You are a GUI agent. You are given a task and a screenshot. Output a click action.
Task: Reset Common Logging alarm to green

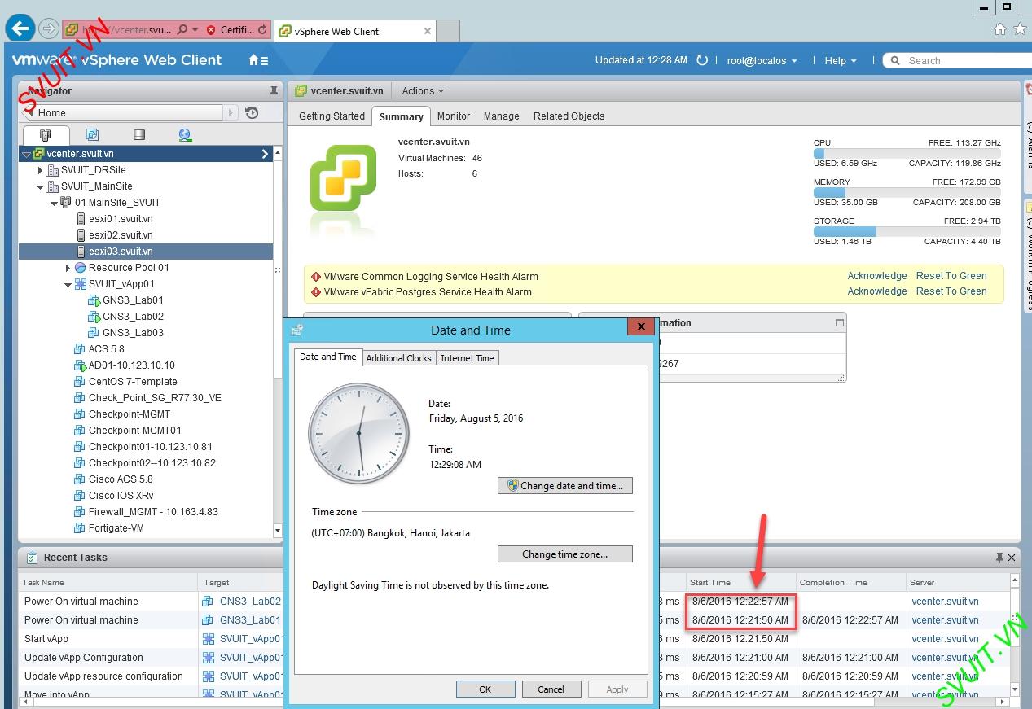tap(951, 276)
